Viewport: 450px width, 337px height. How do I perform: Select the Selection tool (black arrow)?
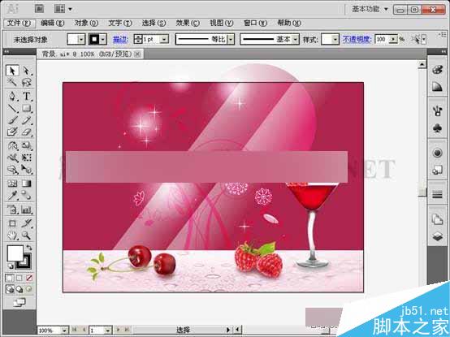12,71
